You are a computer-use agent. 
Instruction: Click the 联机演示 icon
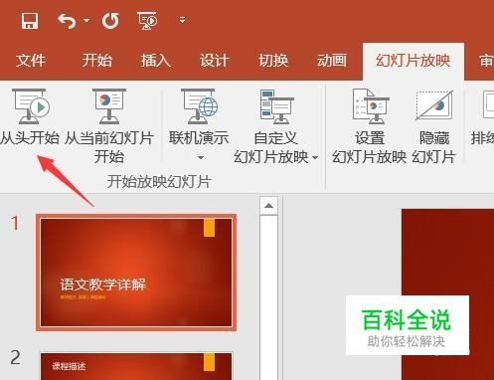[x=199, y=106]
